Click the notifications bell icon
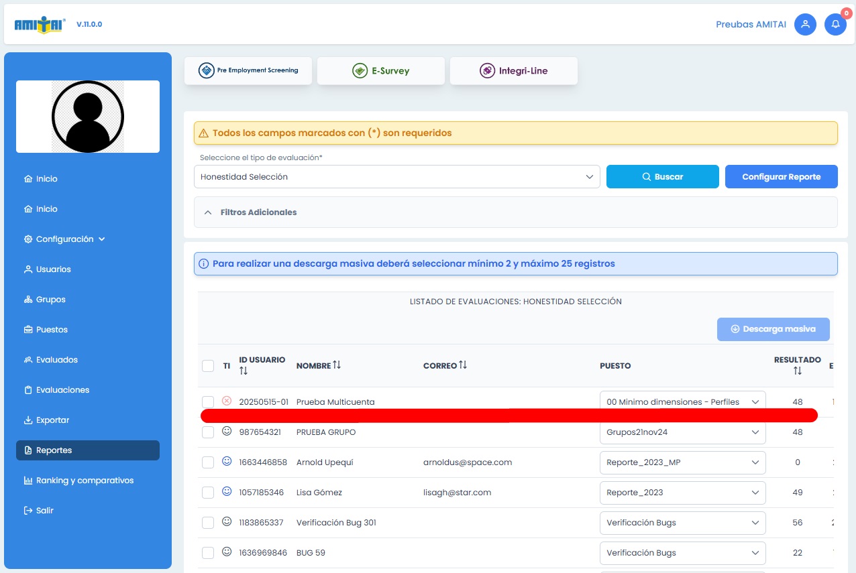This screenshot has width=856, height=573. tap(835, 25)
